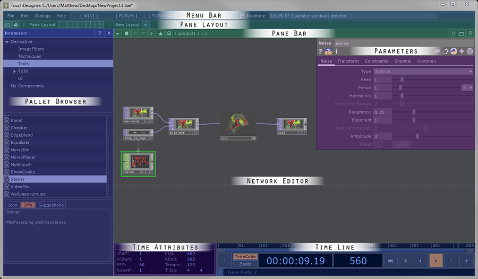Click the home network icon in pane bar

pos(169,33)
